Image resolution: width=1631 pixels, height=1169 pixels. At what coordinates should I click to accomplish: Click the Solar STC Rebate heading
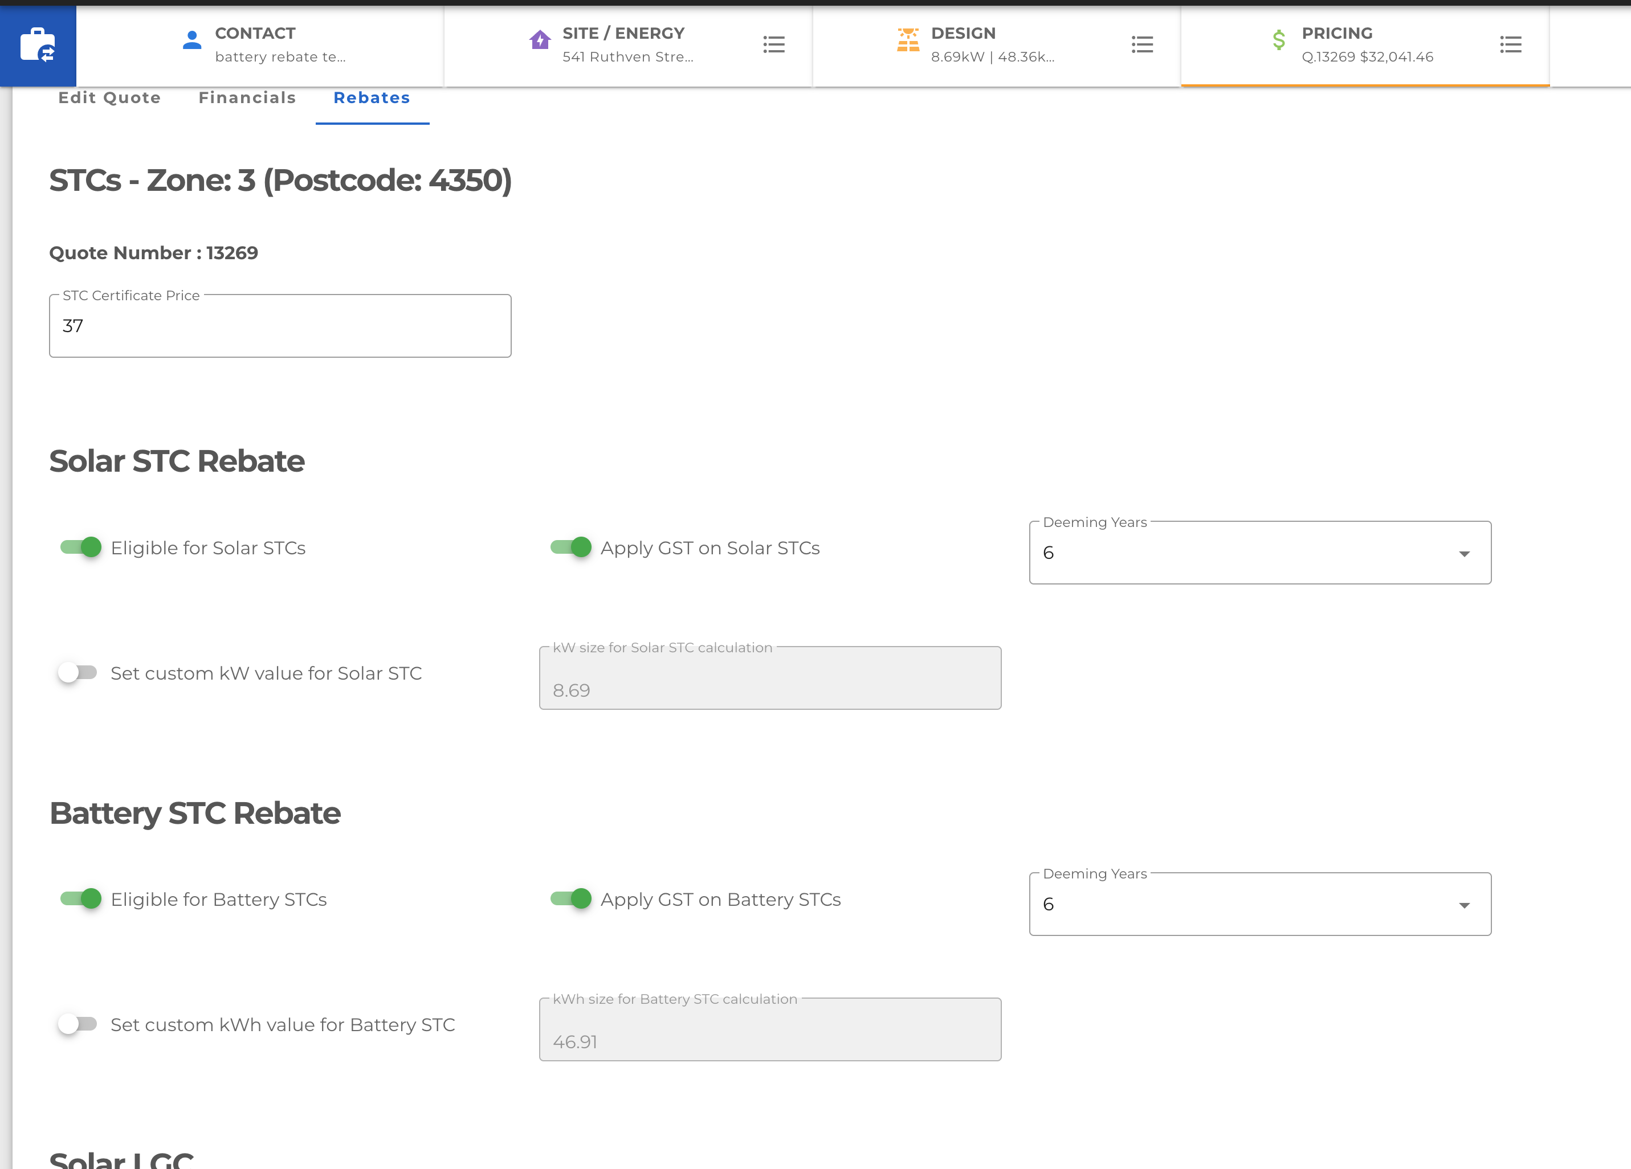(177, 461)
